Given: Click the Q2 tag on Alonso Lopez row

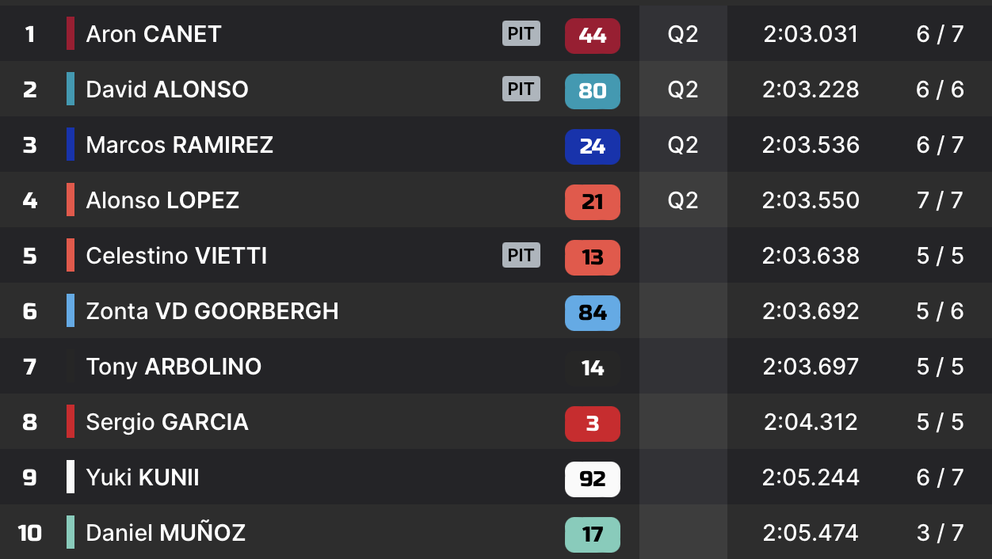Looking at the screenshot, I should tap(683, 200).
